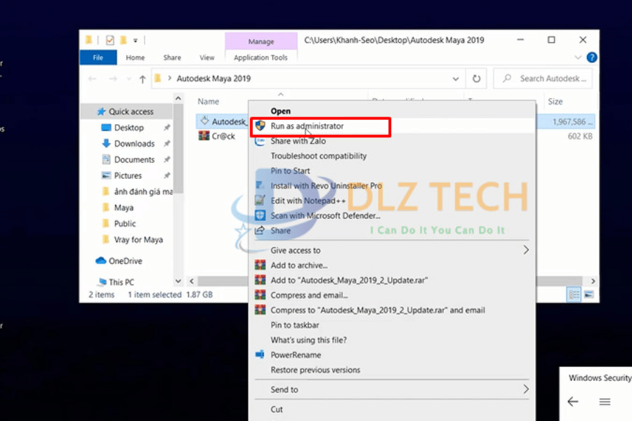Screen dimensions: 632x421
Task: Open the Downloads folder in Quick access
Action: click(134, 144)
